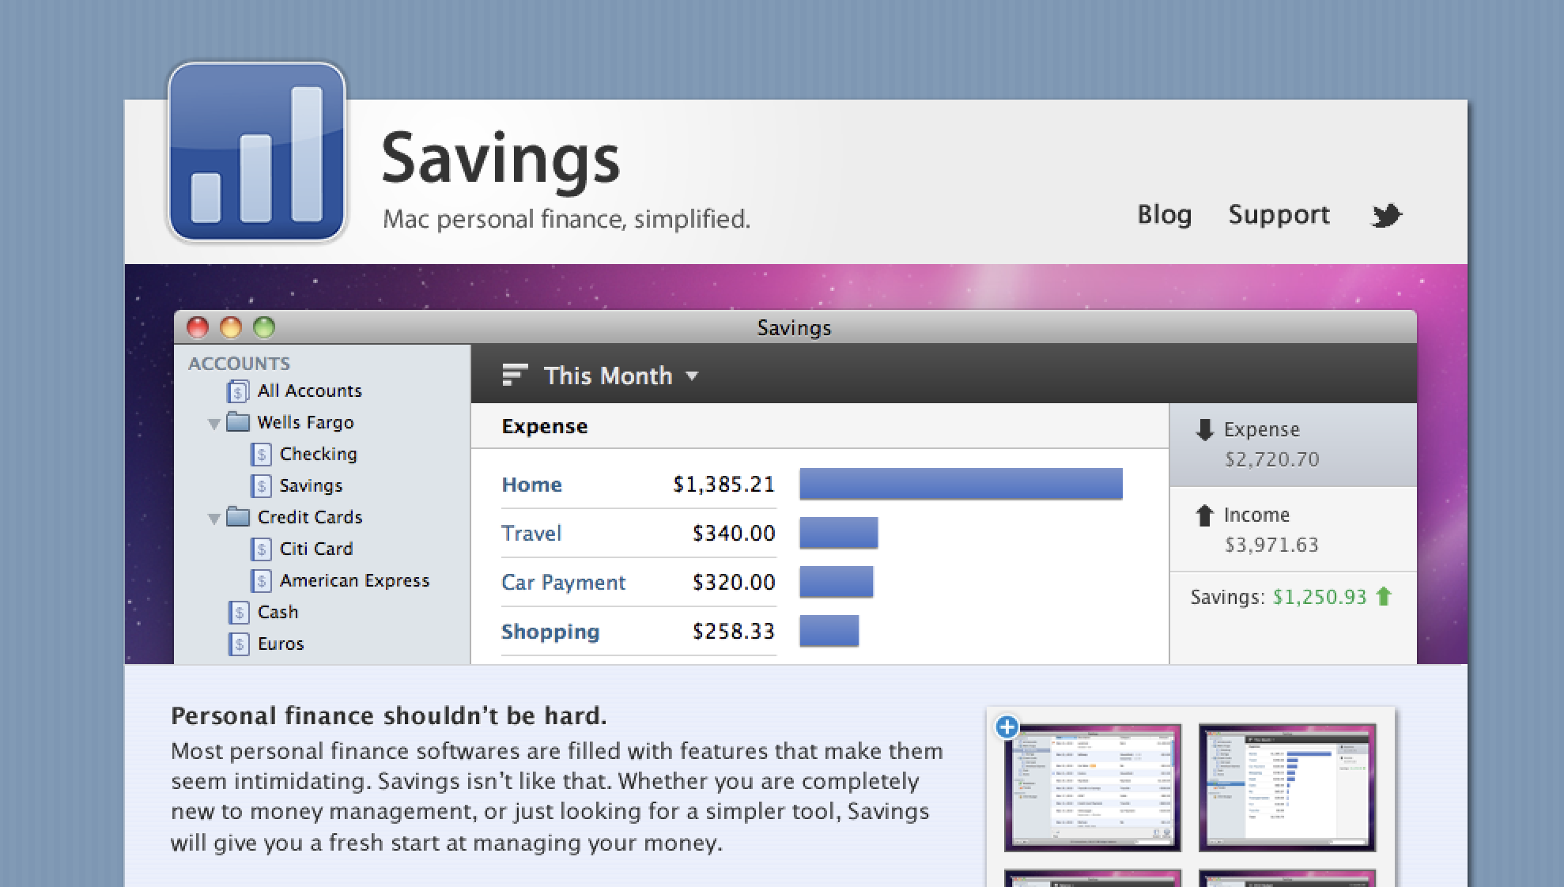Viewport: 1564px width, 887px height.
Task: Click the Savings account icon in sidebar
Action: (261, 485)
